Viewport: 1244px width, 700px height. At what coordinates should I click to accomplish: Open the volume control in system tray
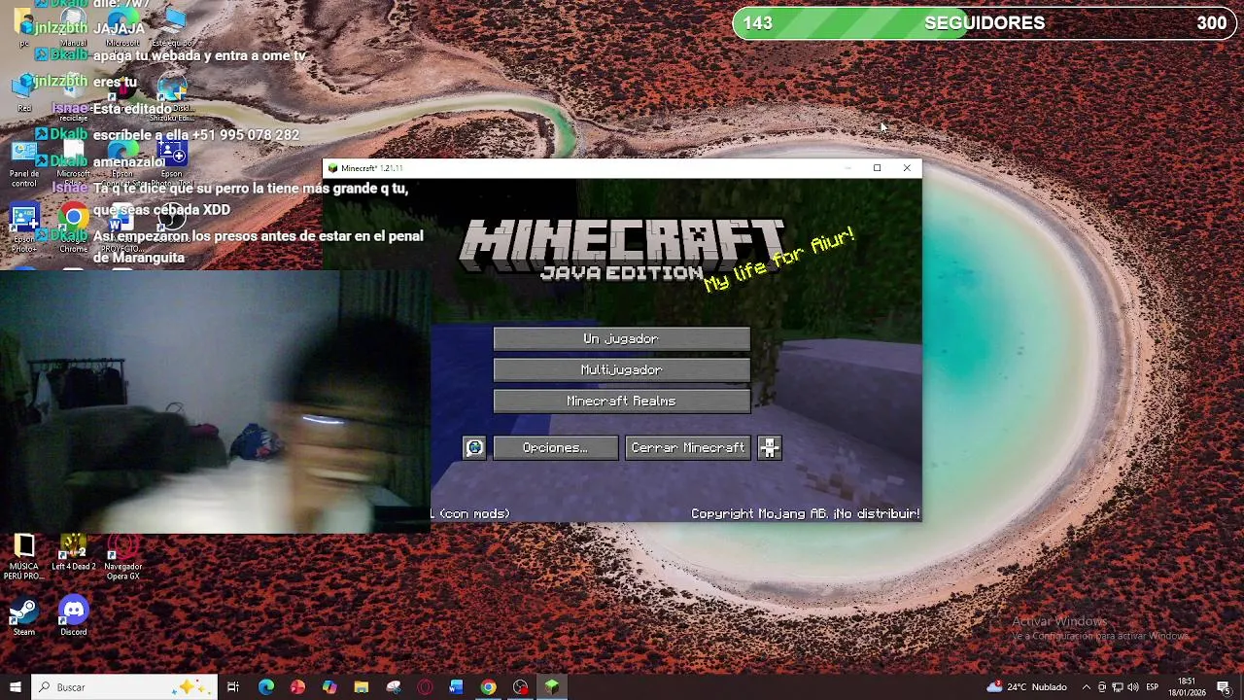(x=1132, y=687)
